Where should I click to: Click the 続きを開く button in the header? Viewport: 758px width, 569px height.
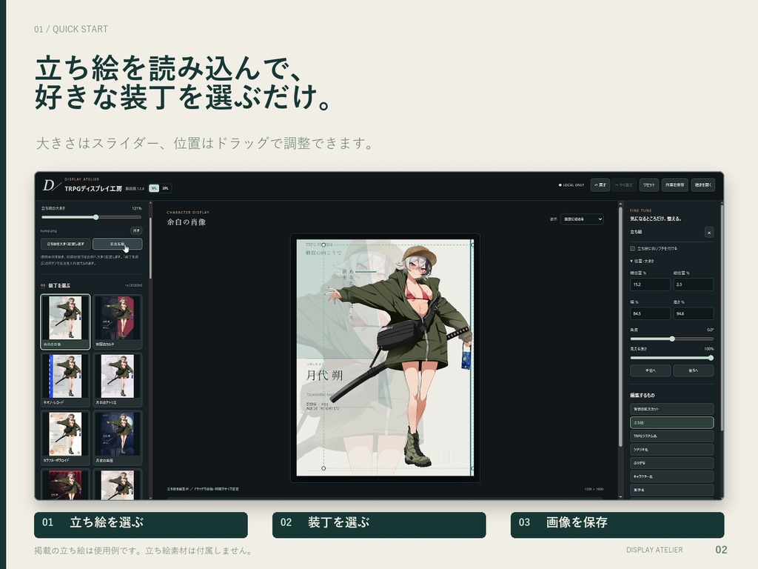click(x=703, y=184)
